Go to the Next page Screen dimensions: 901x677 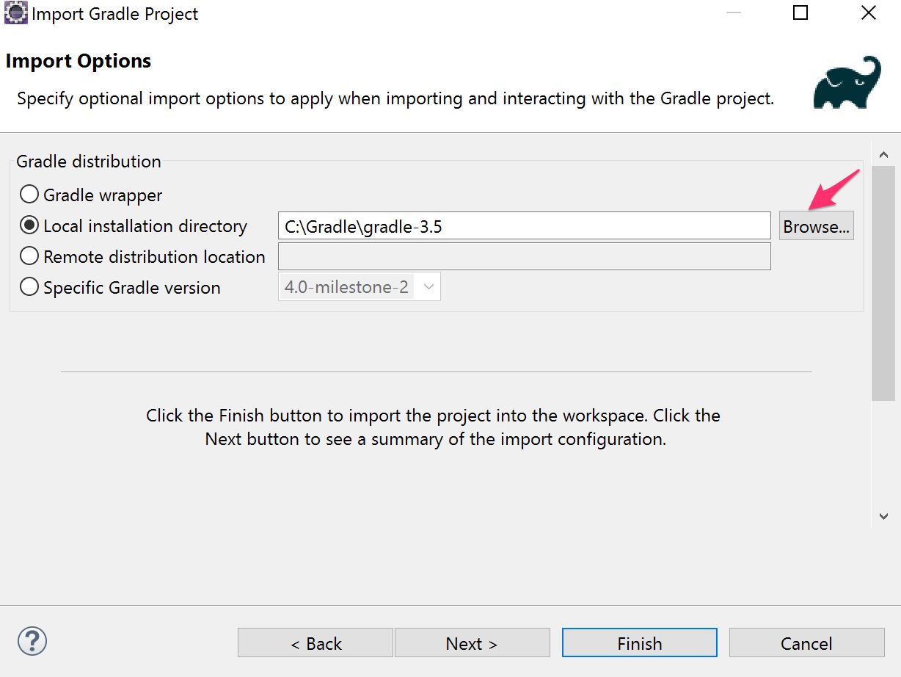point(472,643)
